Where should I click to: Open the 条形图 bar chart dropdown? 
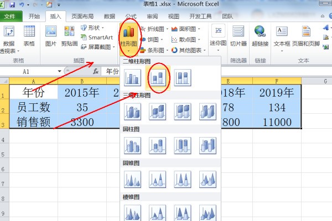pos(154,50)
